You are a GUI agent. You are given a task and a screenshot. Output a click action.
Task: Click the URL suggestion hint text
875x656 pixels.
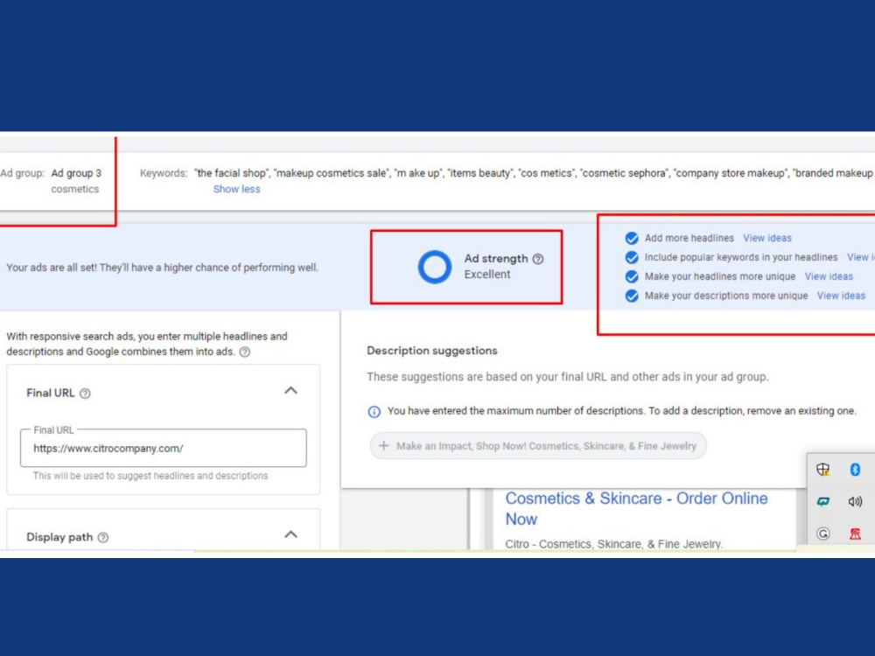click(x=150, y=476)
